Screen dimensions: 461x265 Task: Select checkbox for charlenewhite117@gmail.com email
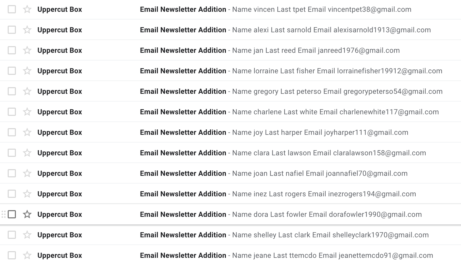12,112
